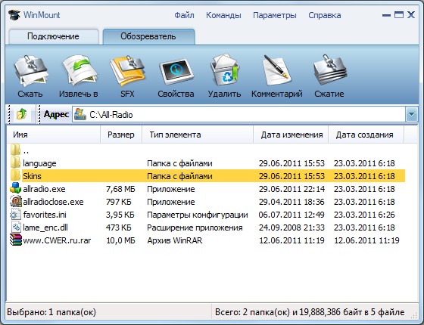Screen dimensions: 424x325
Task: Sort files by Размер column header
Action: pyautogui.click(x=121, y=135)
